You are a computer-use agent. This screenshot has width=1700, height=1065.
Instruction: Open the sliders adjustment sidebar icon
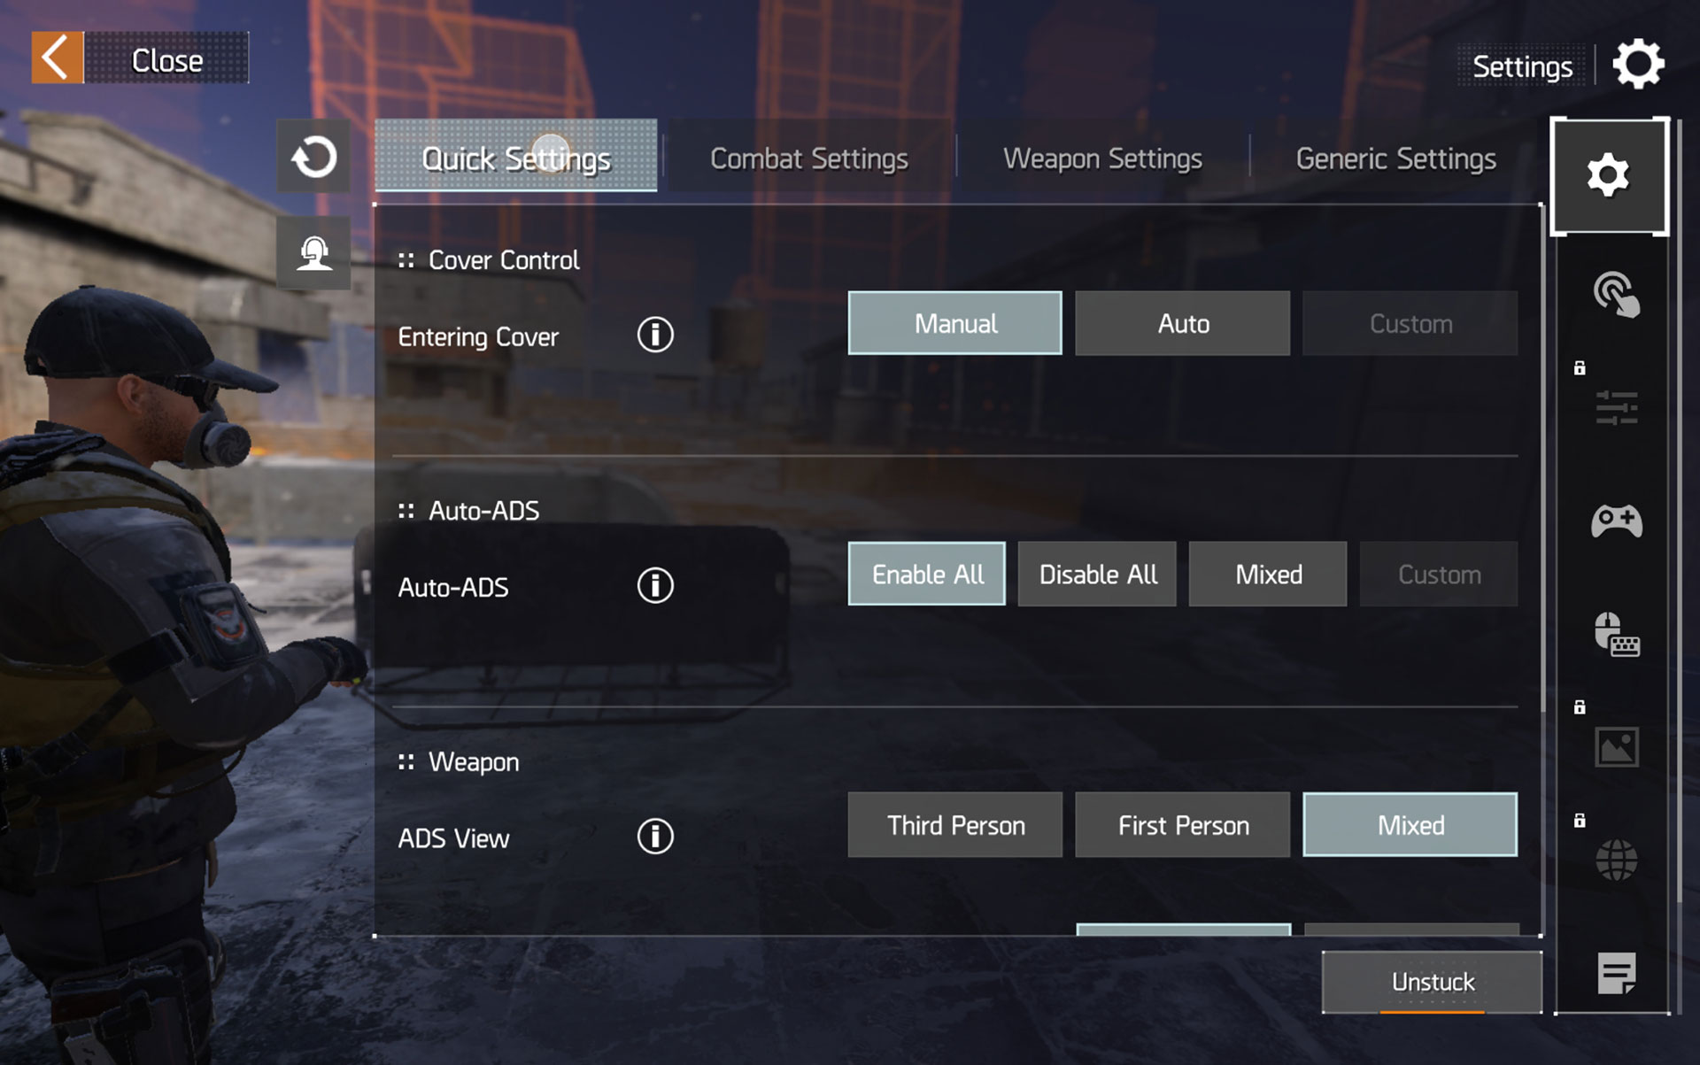pyautogui.click(x=1615, y=408)
